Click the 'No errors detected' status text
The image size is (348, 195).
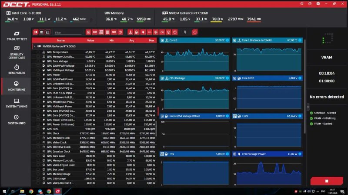(327, 97)
